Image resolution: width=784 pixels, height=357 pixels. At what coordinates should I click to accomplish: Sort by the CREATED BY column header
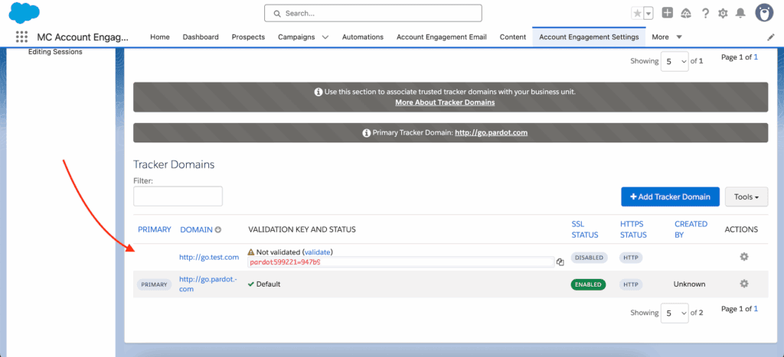(x=691, y=229)
